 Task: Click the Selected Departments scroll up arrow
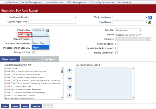click(x=133, y=68)
